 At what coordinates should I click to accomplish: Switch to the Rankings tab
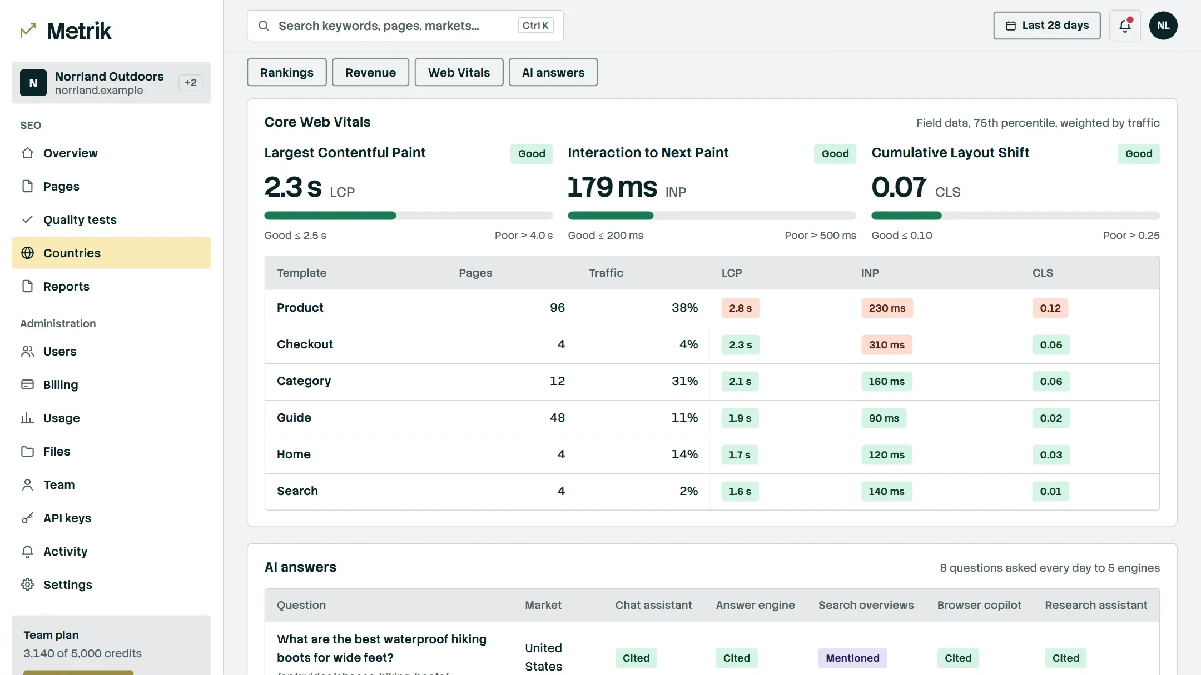[x=287, y=72]
